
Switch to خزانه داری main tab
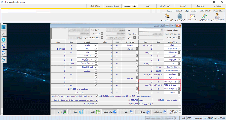[200, 6]
